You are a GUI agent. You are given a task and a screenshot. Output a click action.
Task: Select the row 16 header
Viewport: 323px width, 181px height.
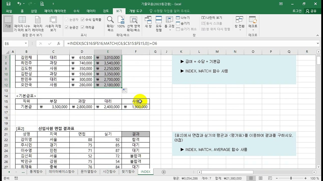[6, 107]
